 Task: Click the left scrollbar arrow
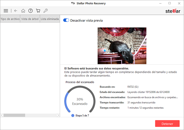(x=2, y=115)
